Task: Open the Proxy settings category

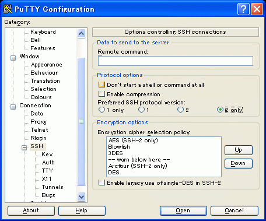Action: pos(38,122)
